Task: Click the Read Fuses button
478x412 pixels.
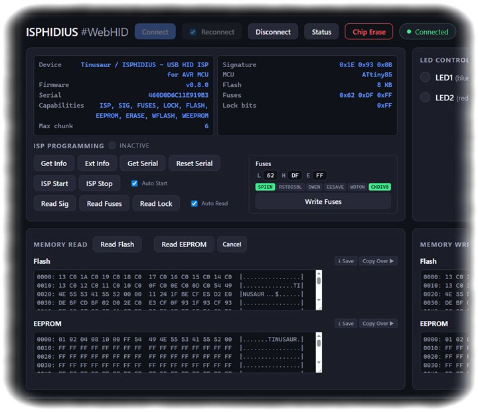Action: (x=104, y=203)
